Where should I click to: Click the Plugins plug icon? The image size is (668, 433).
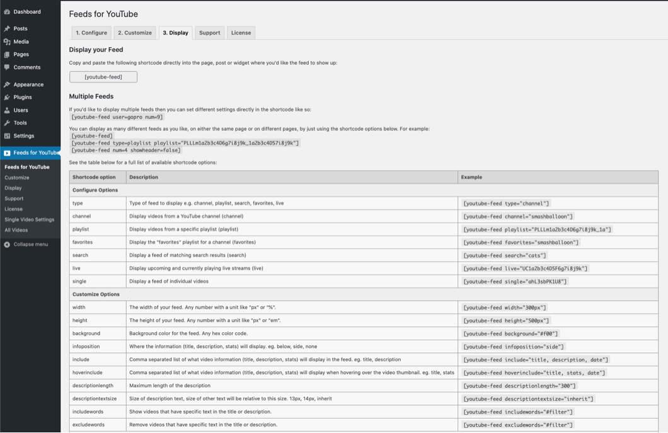pyautogui.click(x=7, y=98)
